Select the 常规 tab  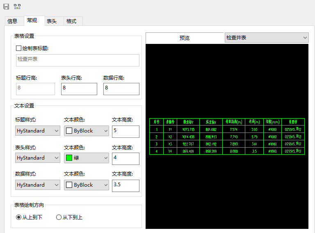tap(34, 21)
